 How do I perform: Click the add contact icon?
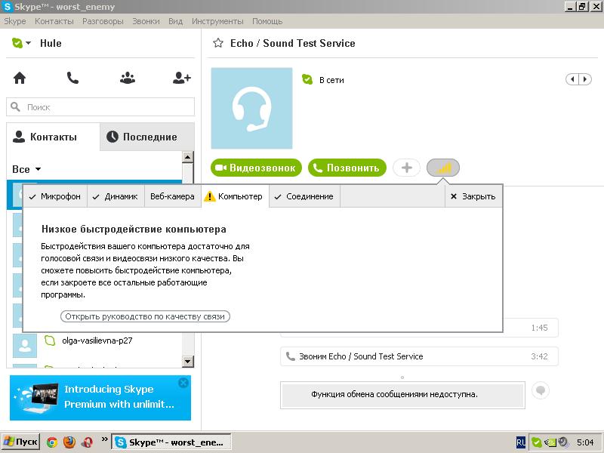[182, 79]
